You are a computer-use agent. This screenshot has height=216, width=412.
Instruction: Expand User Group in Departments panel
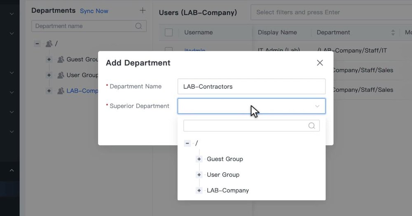click(49, 75)
